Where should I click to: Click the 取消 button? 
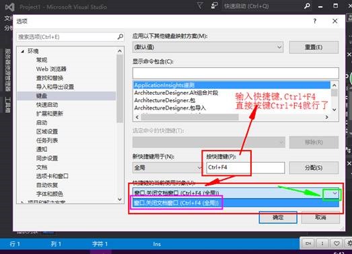coord(320,217)
